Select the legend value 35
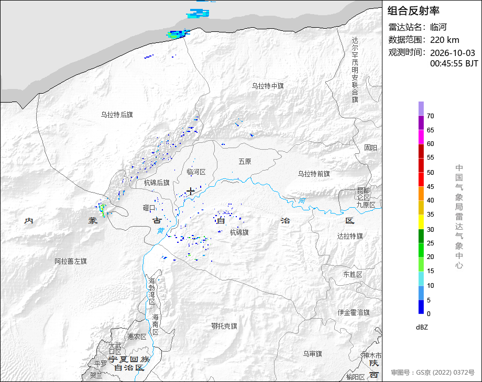 430,215
